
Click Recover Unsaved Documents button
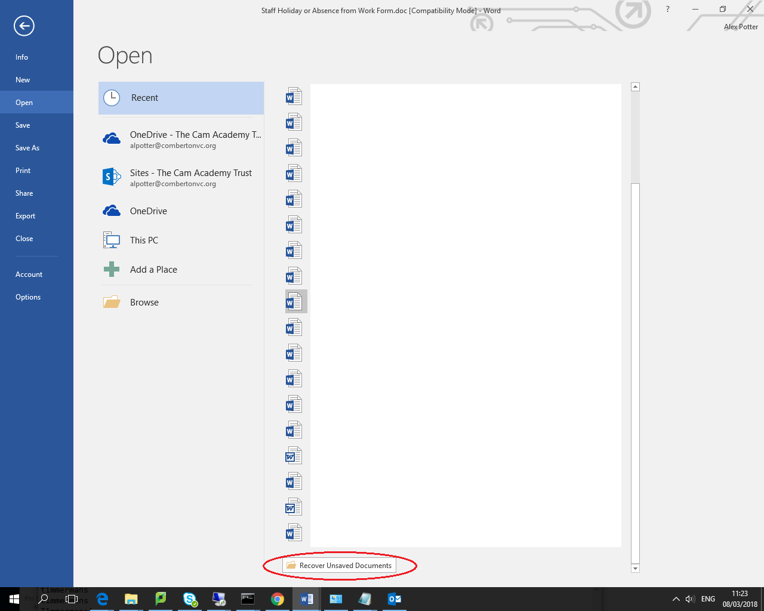(339, 566)
